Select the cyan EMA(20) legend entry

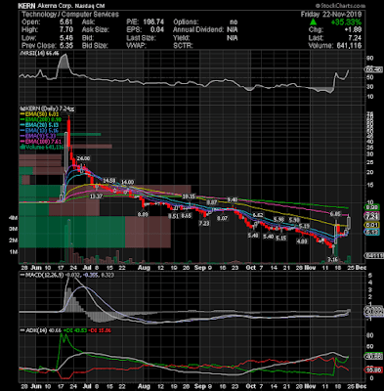39,125
